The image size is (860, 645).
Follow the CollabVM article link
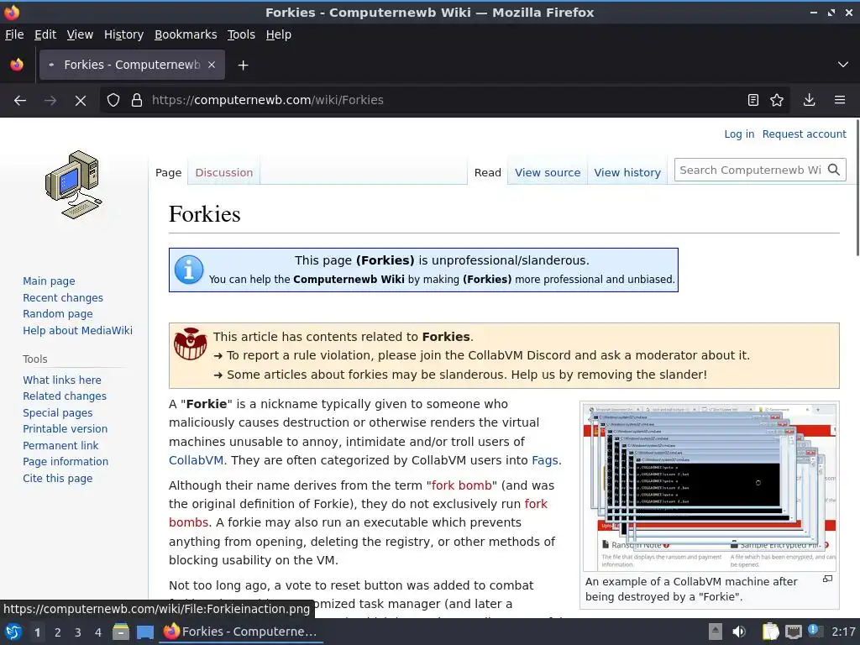(196, 460)
